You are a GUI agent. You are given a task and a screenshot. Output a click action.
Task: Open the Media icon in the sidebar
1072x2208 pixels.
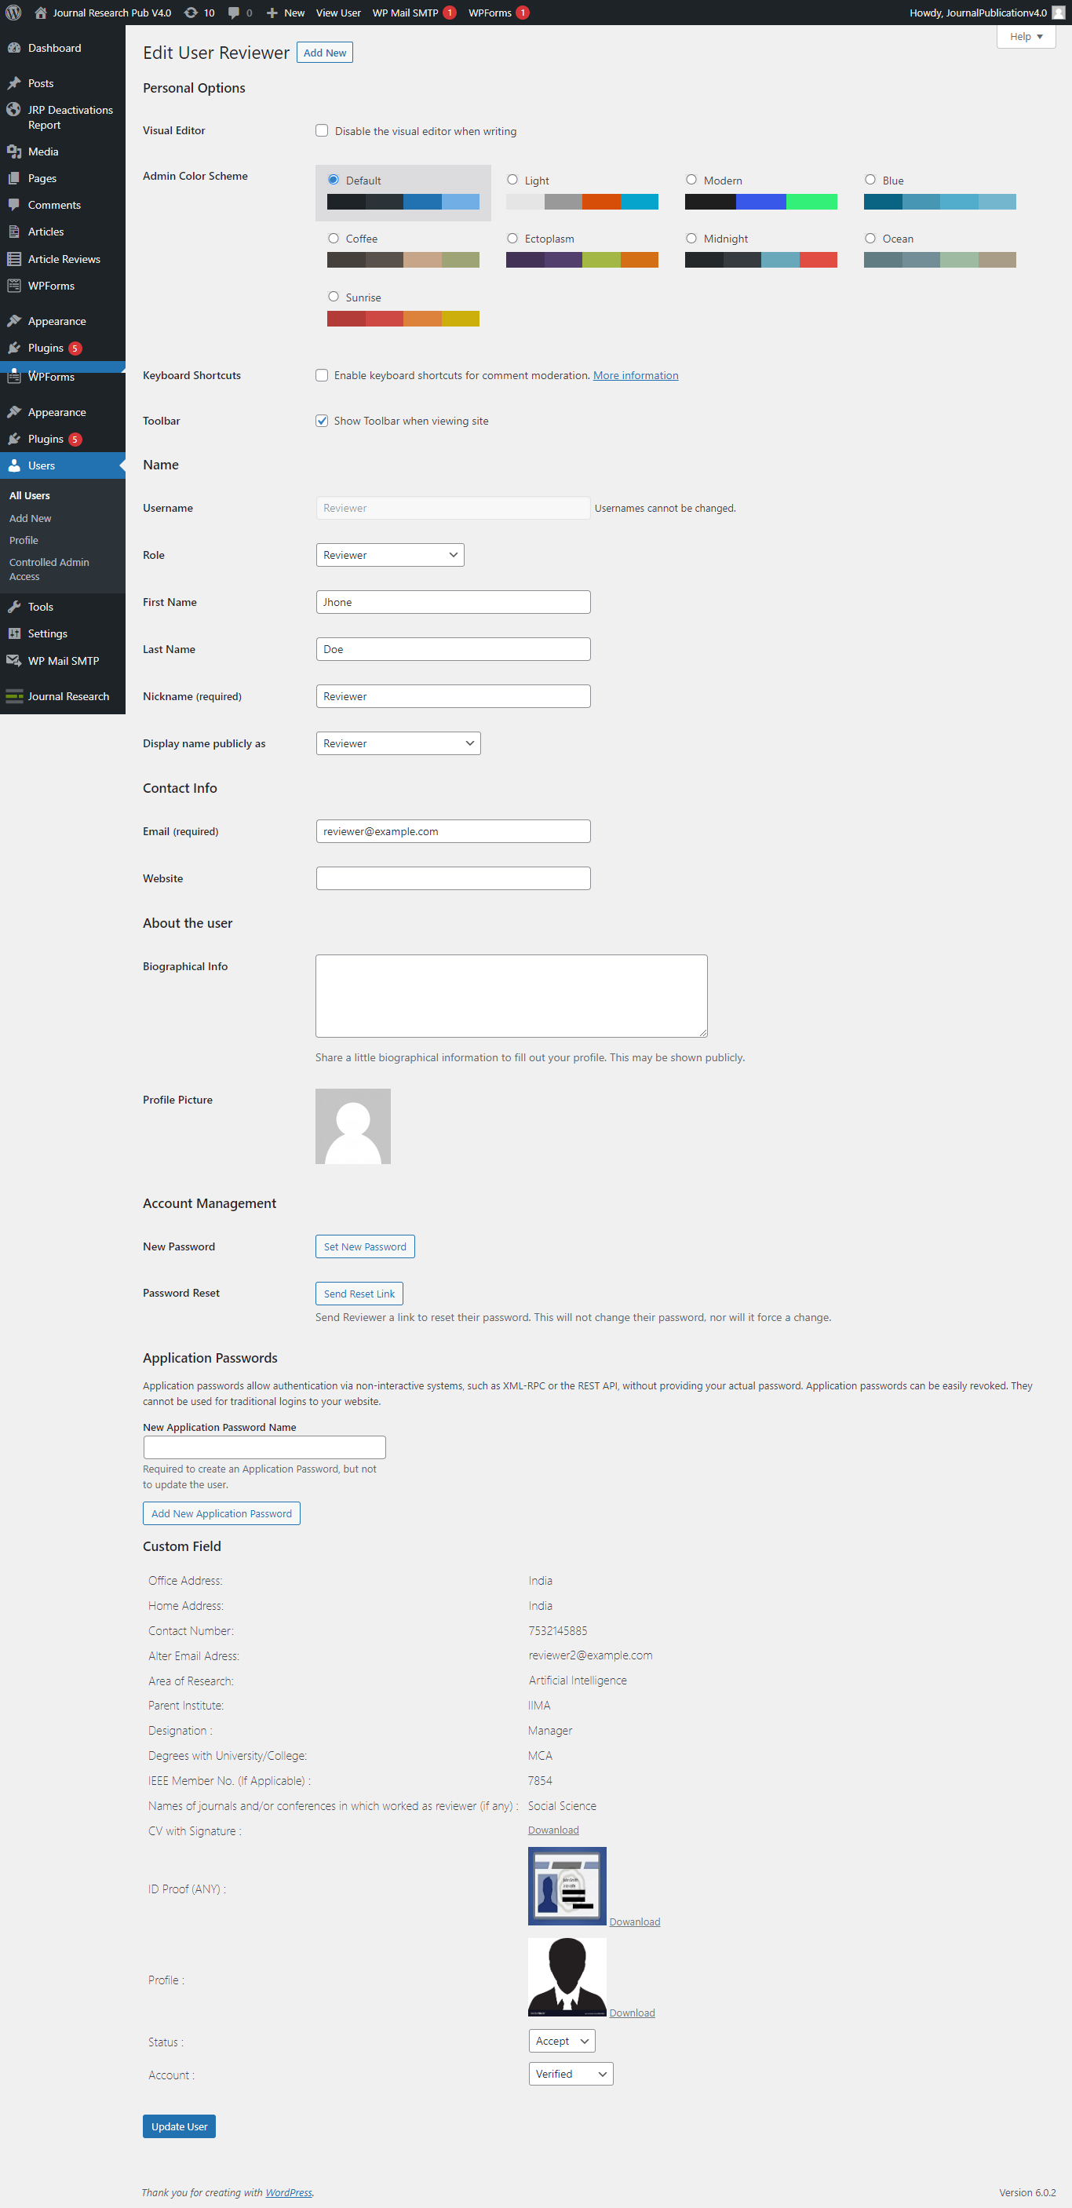click(13, 151)
